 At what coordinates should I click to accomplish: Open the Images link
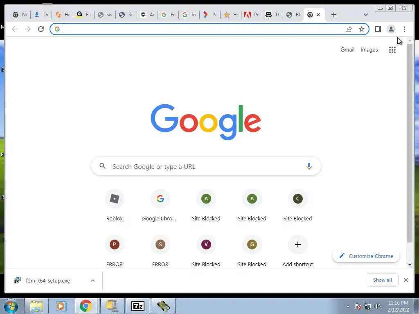point(369,49)
